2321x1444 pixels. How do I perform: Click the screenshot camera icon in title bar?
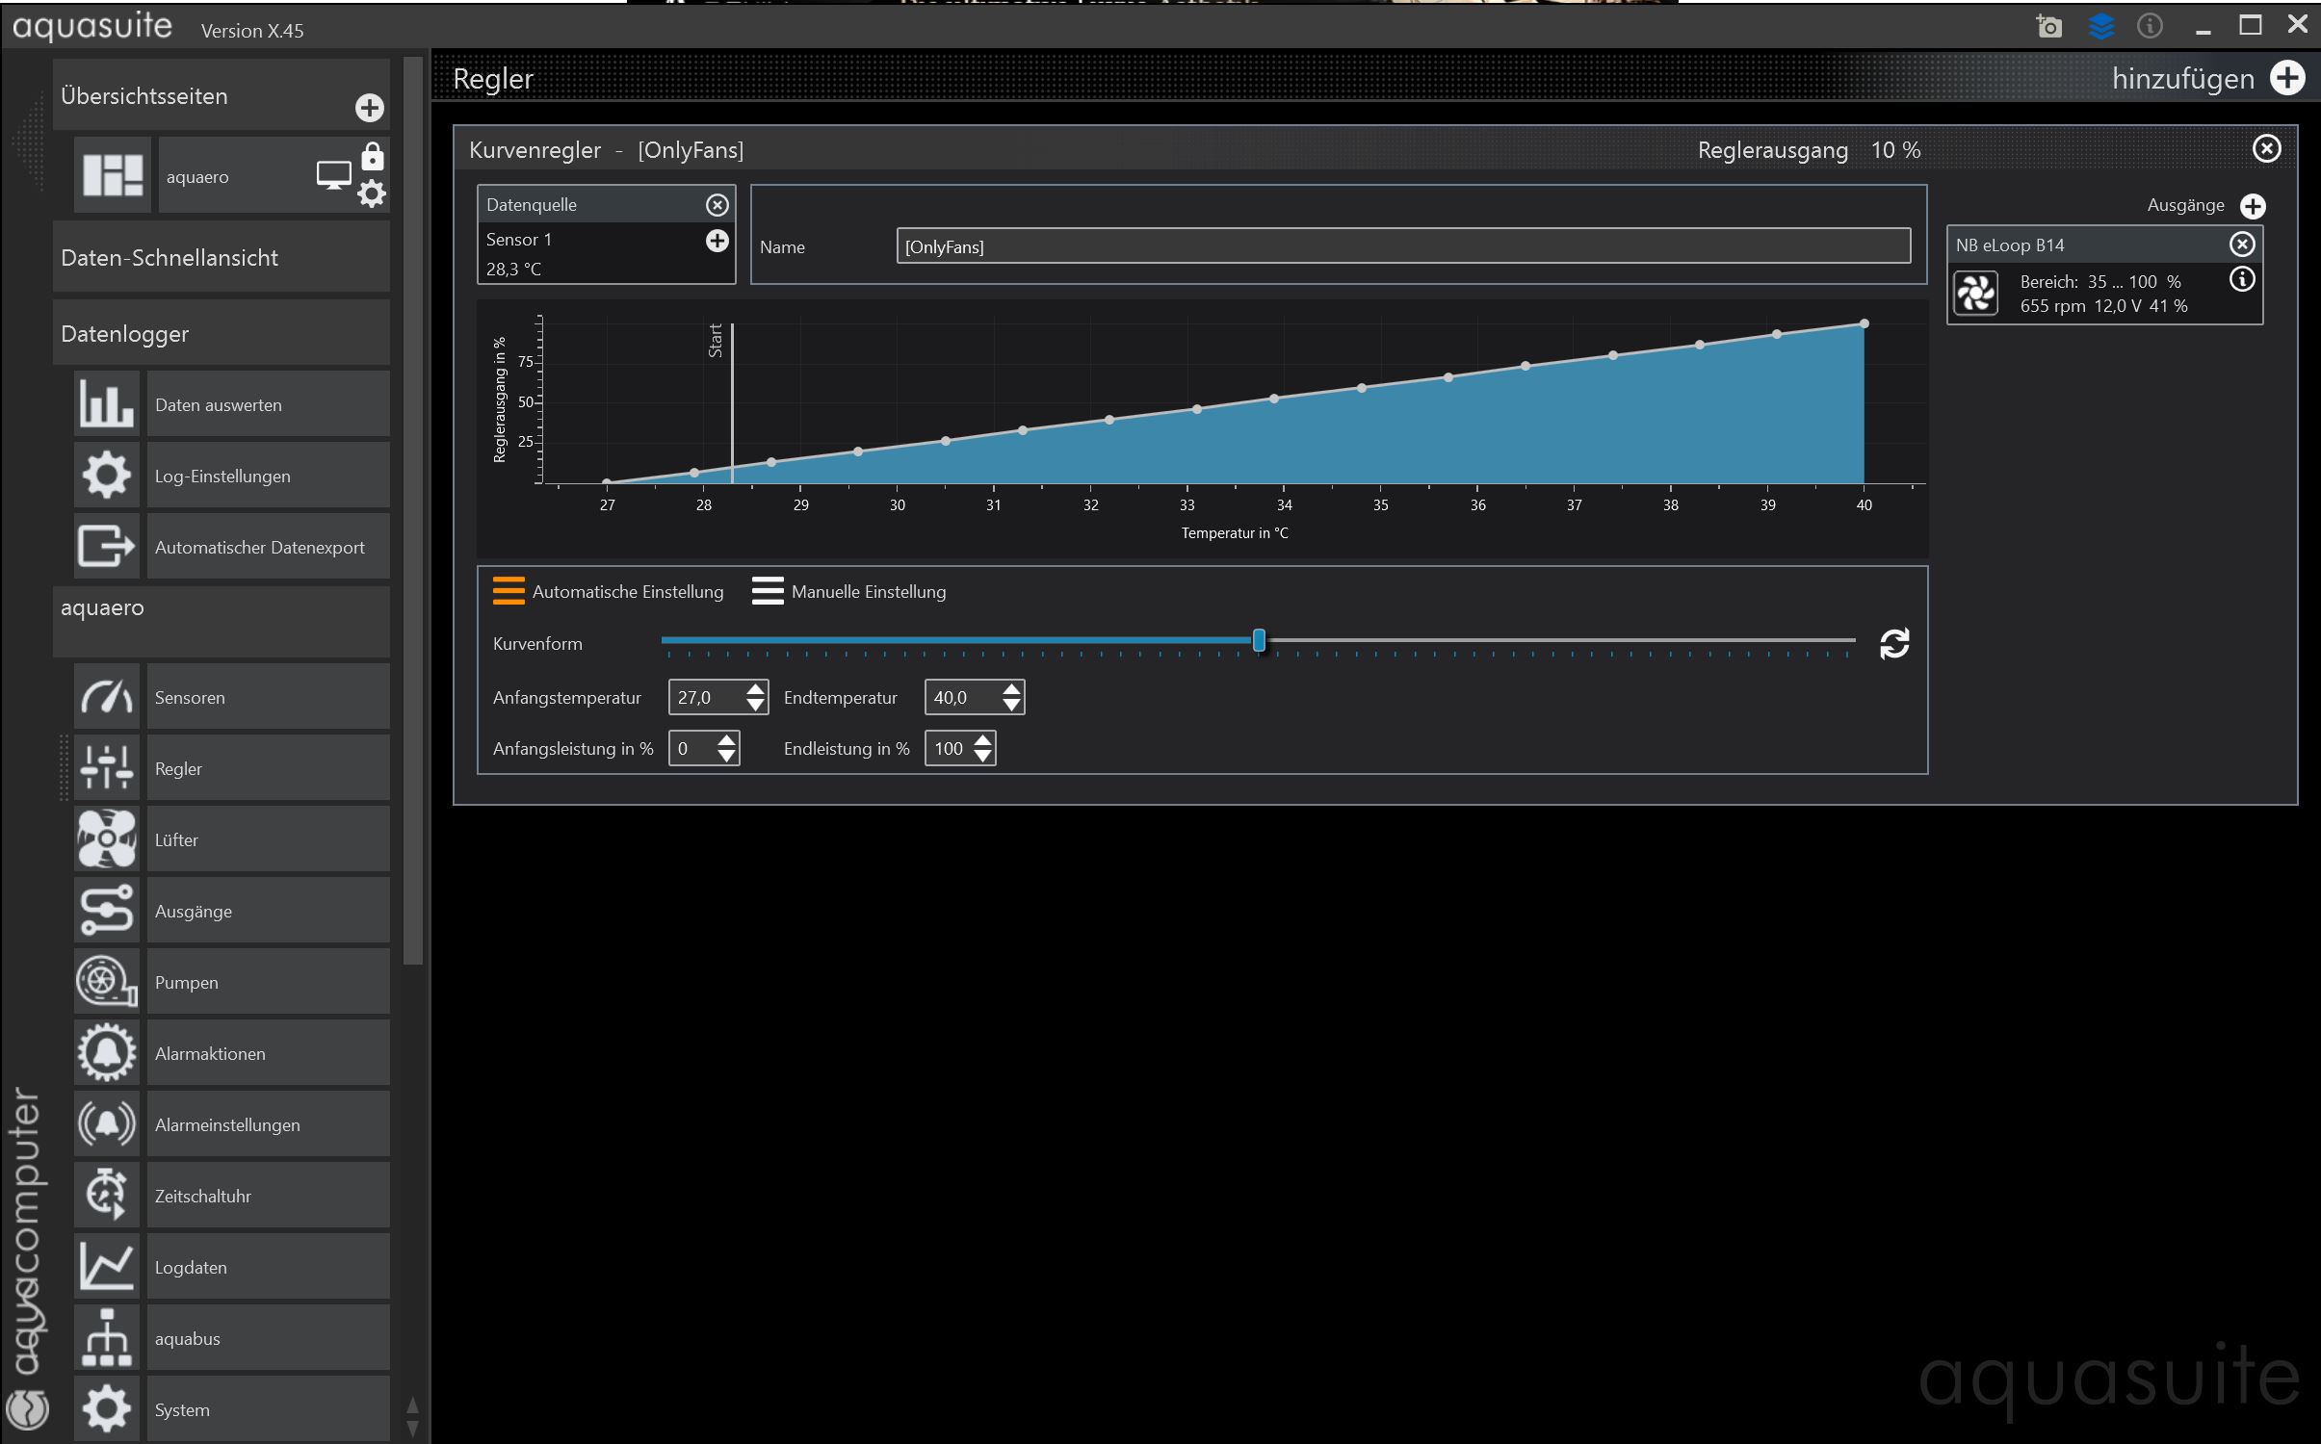(2049, 27)
